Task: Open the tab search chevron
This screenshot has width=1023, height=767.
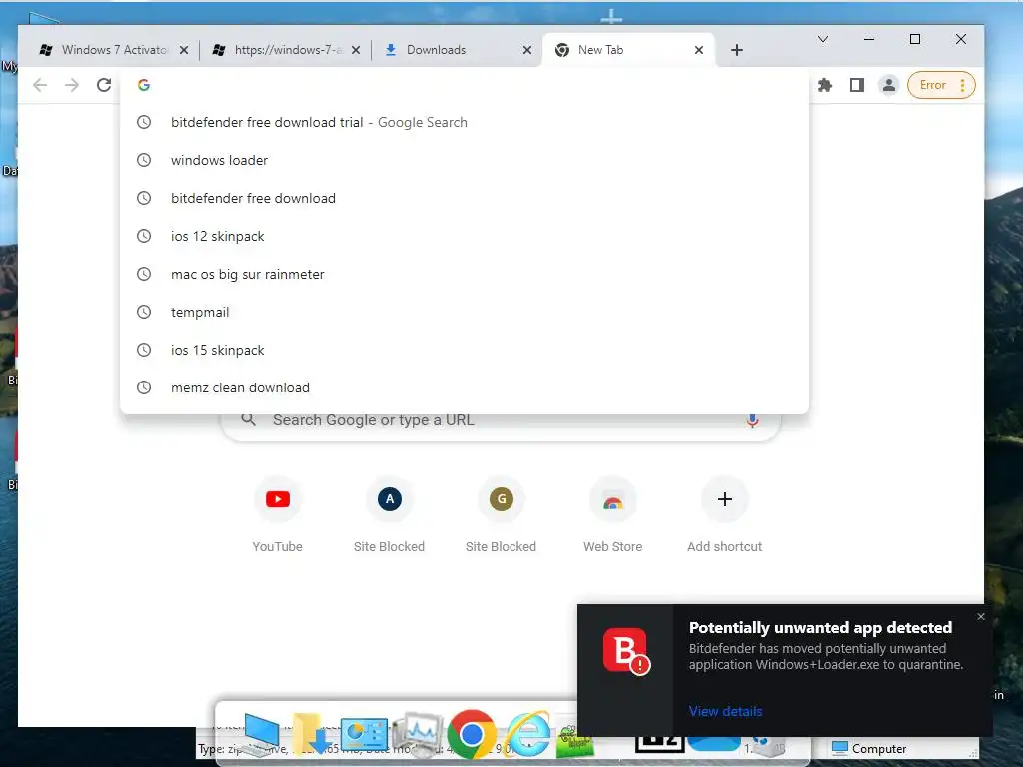Action: (x=823, y=39)
